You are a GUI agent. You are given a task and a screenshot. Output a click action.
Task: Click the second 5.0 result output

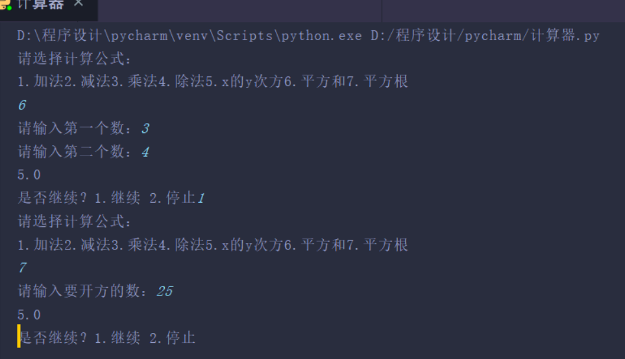coord(29,315)
